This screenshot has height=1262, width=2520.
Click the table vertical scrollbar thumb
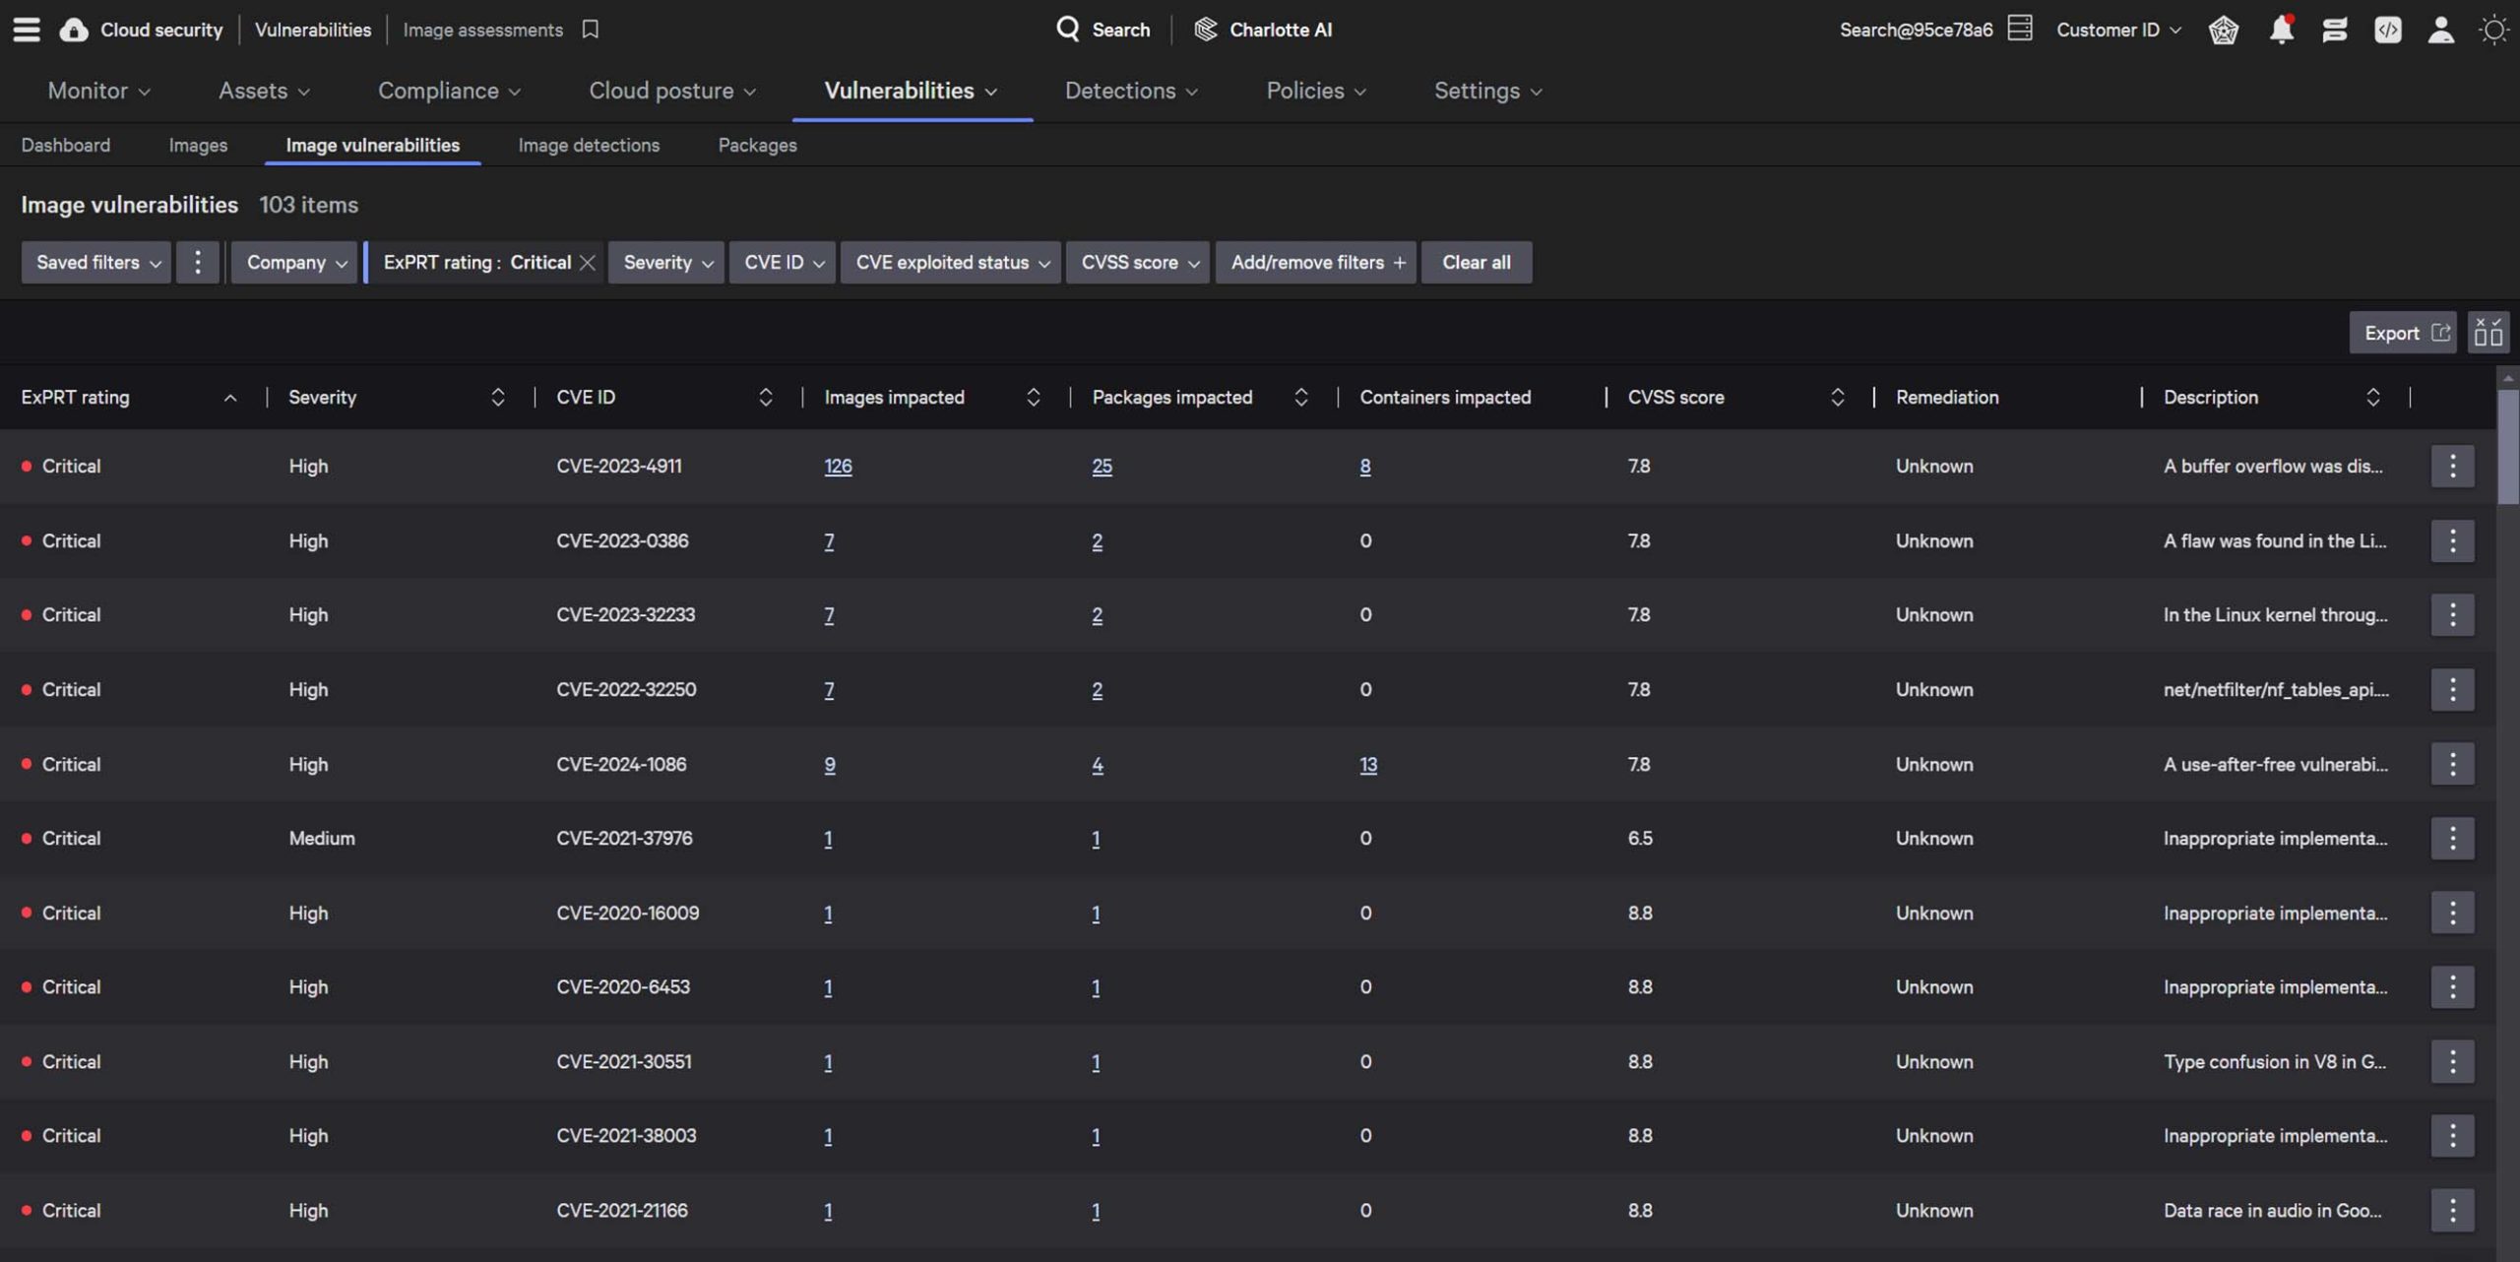pyautogui.click(x=2507, y=448)
